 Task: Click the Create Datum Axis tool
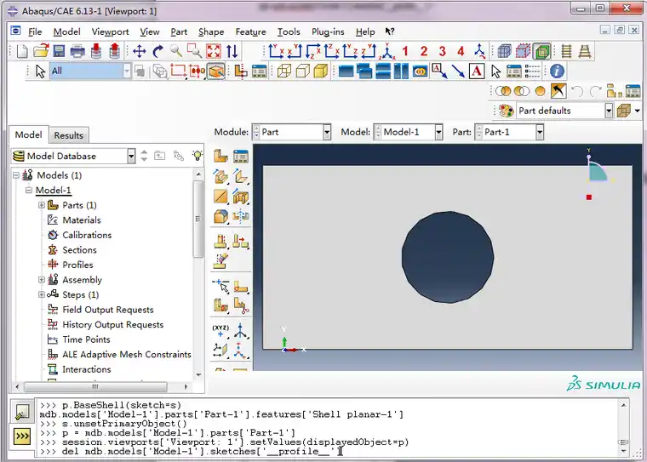pyautogui.click(x=241, y=330)
